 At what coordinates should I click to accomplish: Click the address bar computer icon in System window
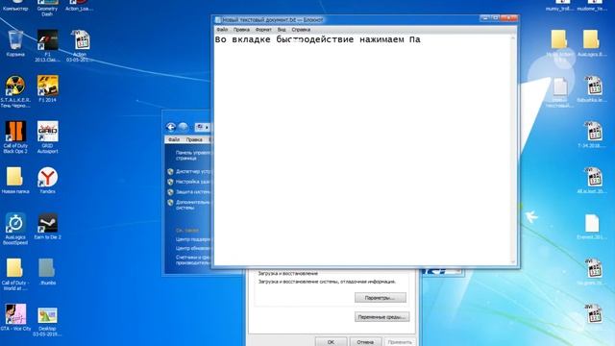201,127
